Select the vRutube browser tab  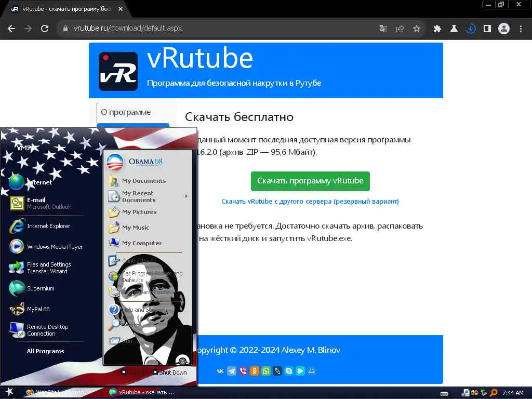coord(66,9)
